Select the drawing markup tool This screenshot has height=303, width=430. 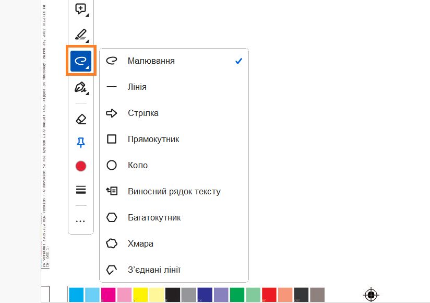[80, 61]
